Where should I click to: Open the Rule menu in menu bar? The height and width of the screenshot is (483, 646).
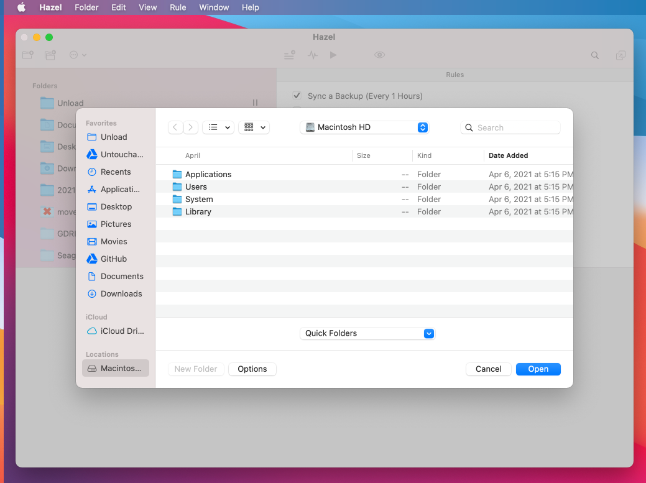pos(178,7)
